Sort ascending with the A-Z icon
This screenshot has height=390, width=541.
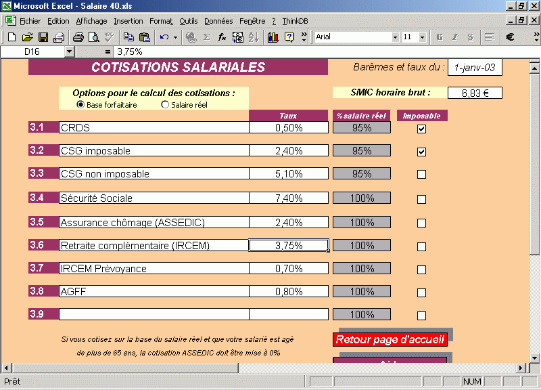254,37
